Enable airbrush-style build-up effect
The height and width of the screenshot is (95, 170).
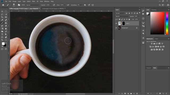(68, 5)
